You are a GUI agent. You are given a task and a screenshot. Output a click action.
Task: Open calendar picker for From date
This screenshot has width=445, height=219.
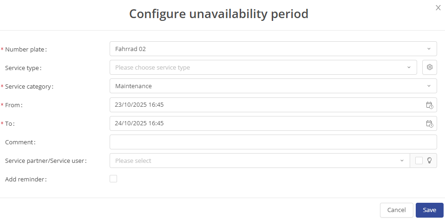pos(429,105)
